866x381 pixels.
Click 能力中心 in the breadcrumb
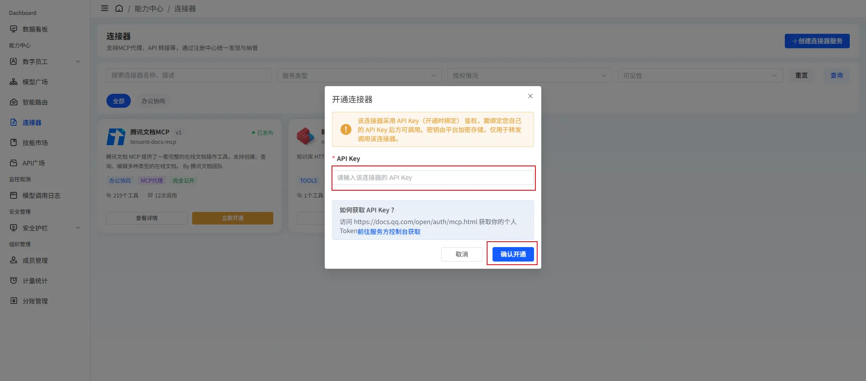[x=149, y=9]
